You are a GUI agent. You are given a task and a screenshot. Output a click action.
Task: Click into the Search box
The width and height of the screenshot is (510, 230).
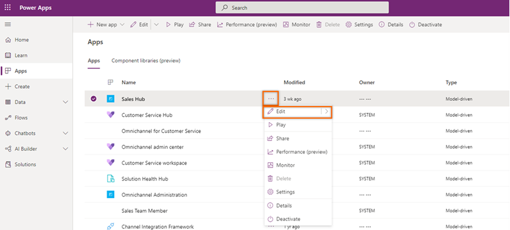(x=302, y=8)
